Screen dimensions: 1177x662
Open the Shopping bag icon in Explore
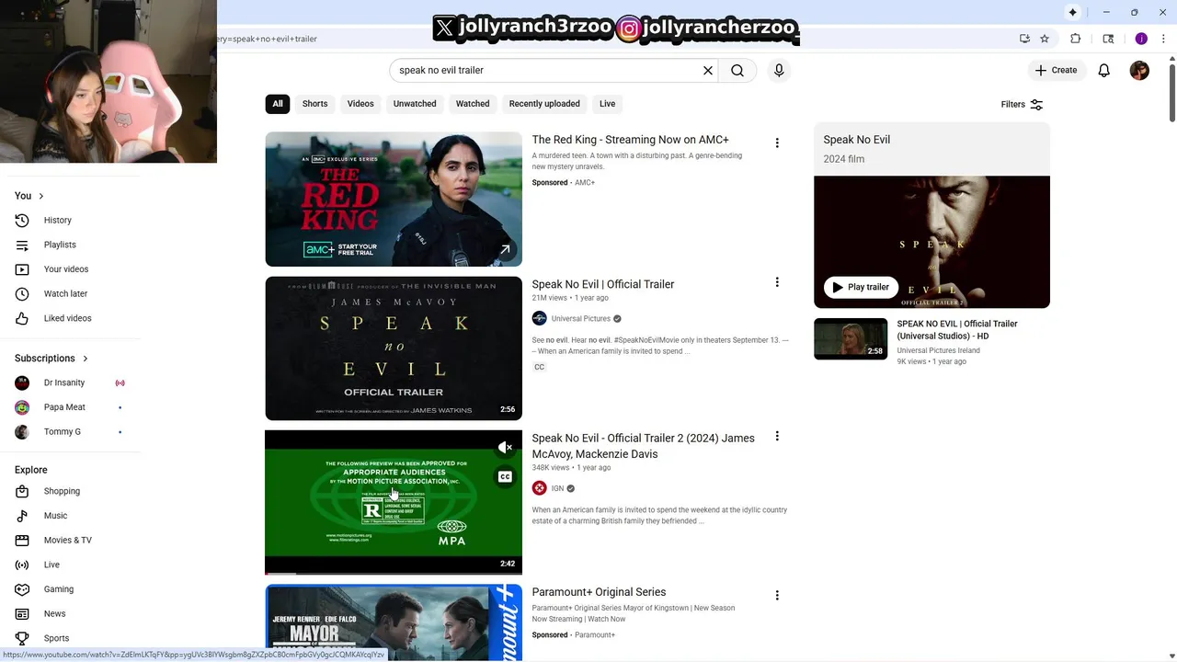(22, 491)
